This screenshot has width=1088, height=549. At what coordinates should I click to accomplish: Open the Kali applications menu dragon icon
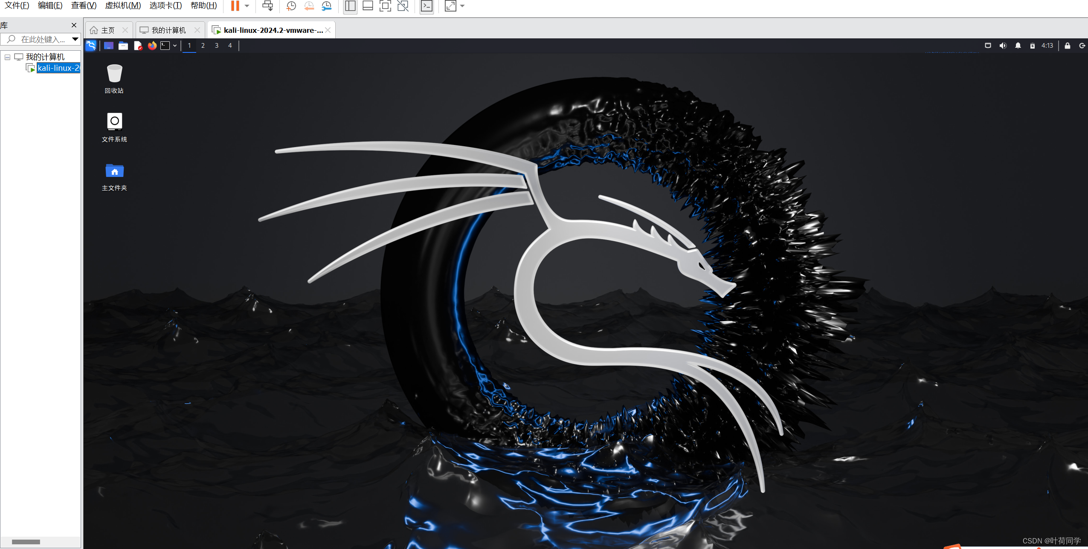click(91, 46)
